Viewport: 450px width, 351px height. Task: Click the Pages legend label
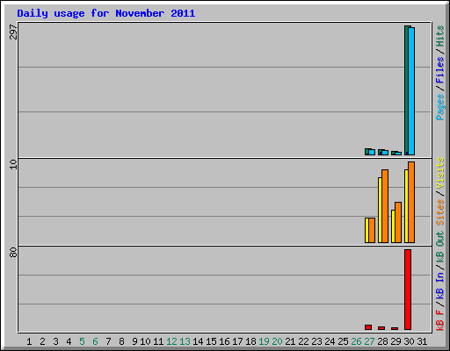pos(440,107)
